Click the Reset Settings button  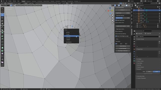(123, 46)
